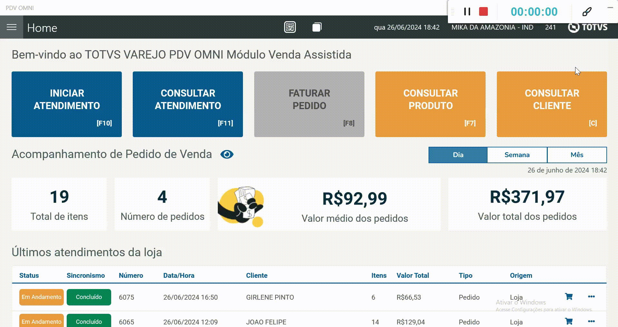
Task: Open Consultar Cliente tile
Action: pos(552,104)
